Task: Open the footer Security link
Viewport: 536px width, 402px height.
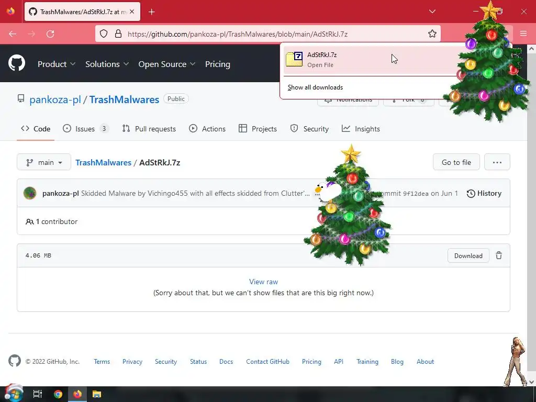Action: pos(166,362)
